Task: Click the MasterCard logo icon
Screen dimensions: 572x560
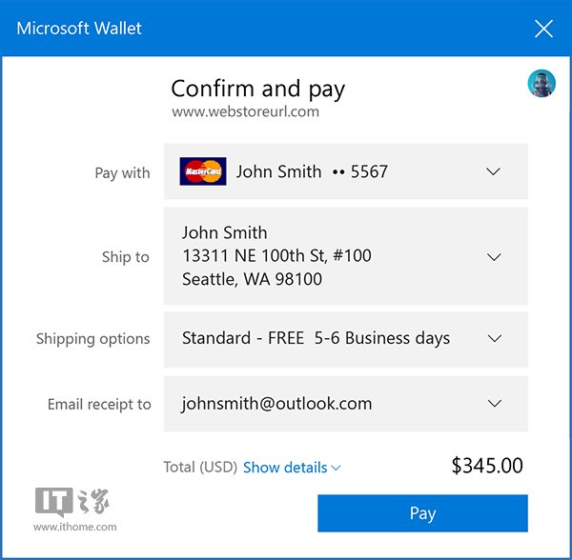Action: [203, 171]
